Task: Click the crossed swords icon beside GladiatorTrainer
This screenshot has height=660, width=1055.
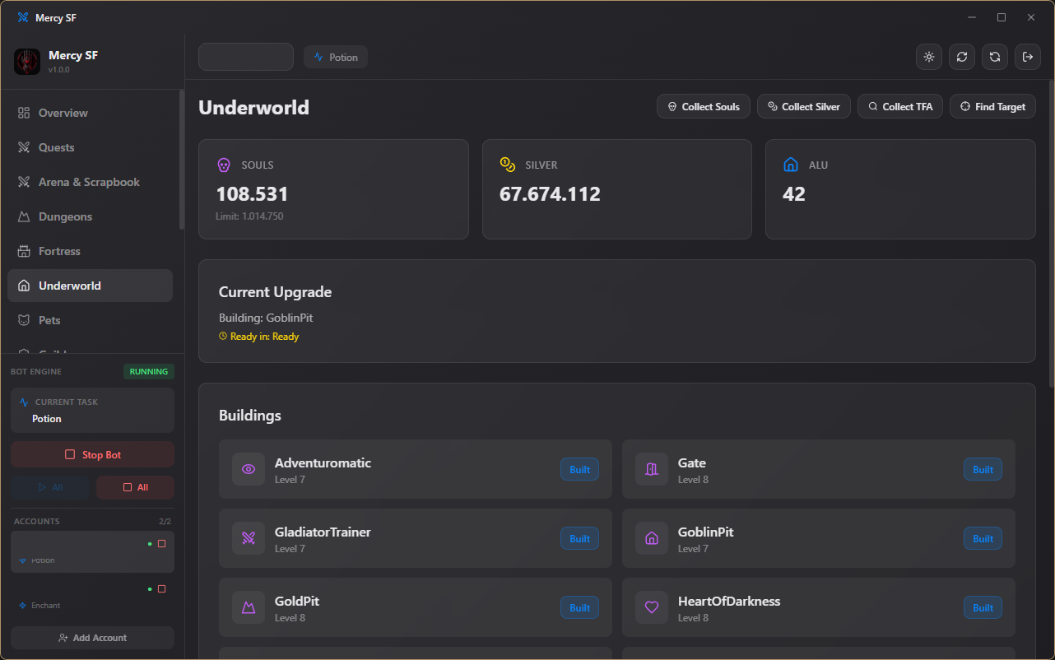Action: [x=249, y=538]
